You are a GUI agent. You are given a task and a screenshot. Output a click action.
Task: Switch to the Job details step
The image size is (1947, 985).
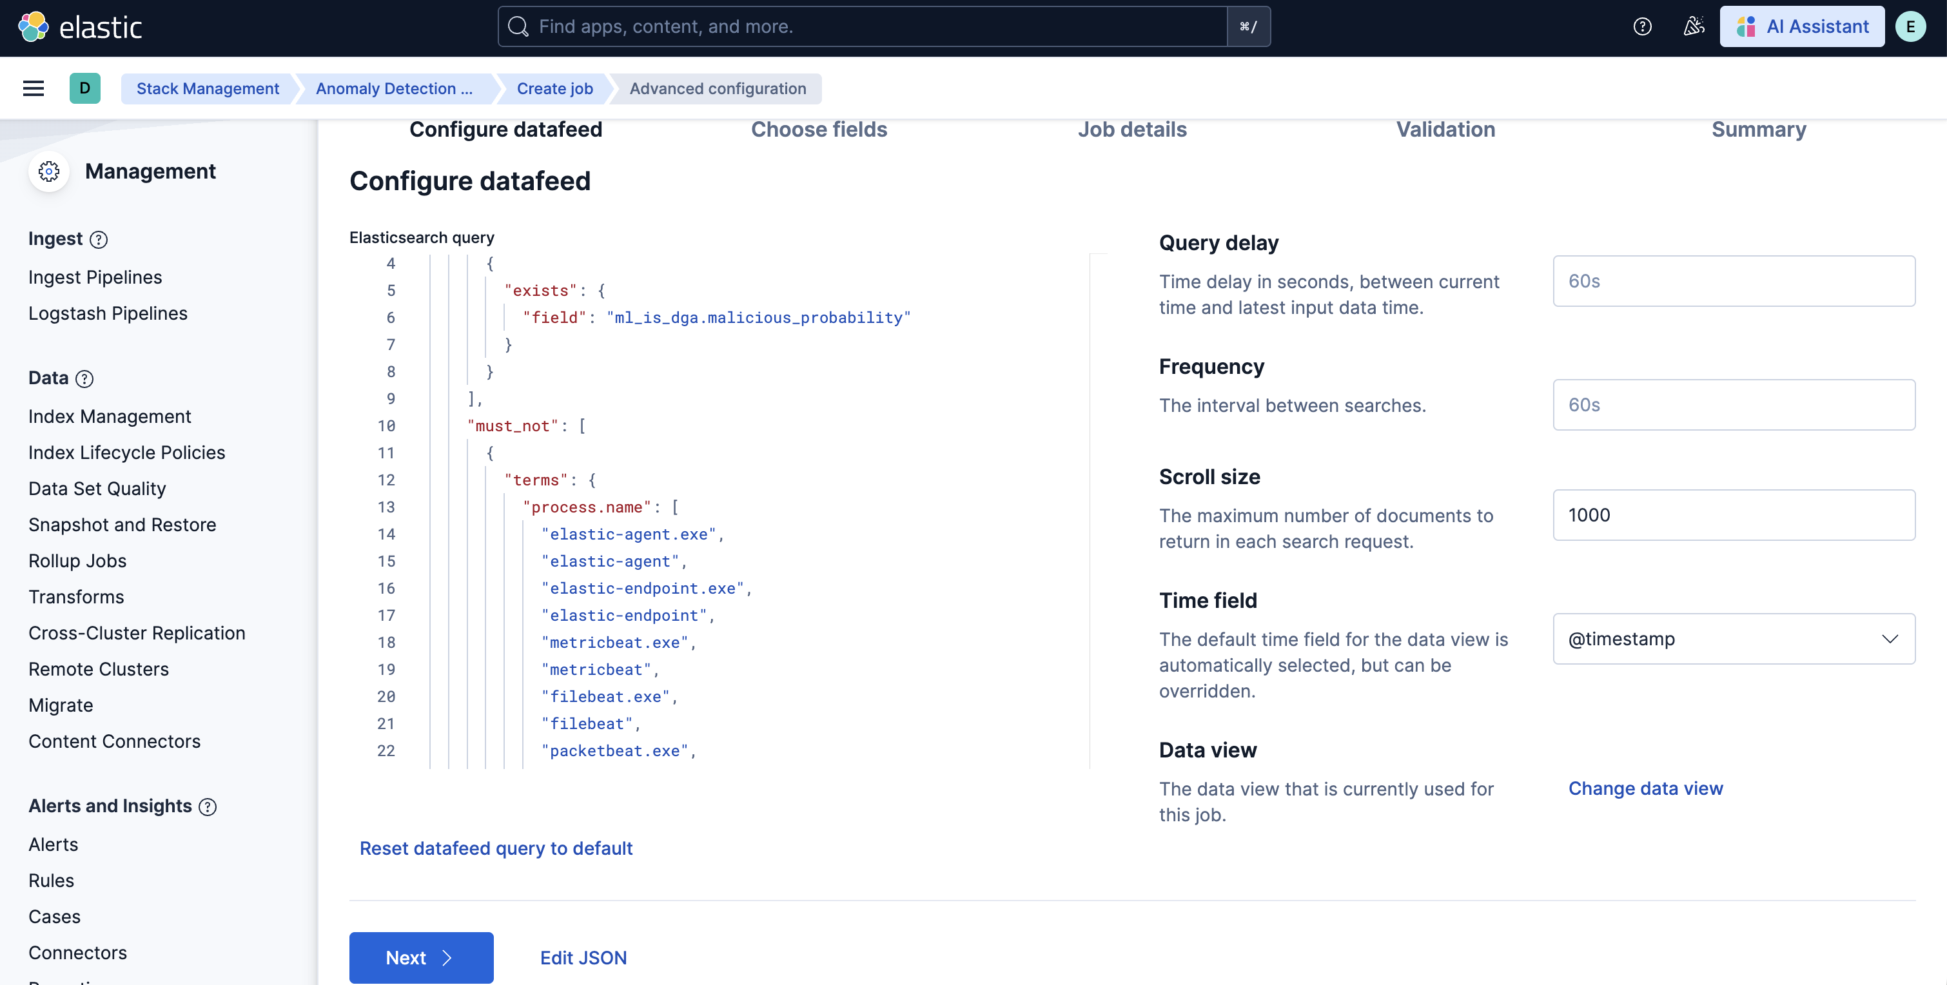(x=1131, y=130)
